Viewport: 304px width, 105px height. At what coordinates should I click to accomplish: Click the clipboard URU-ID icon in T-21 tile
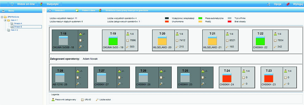click(x=227, y=40)
